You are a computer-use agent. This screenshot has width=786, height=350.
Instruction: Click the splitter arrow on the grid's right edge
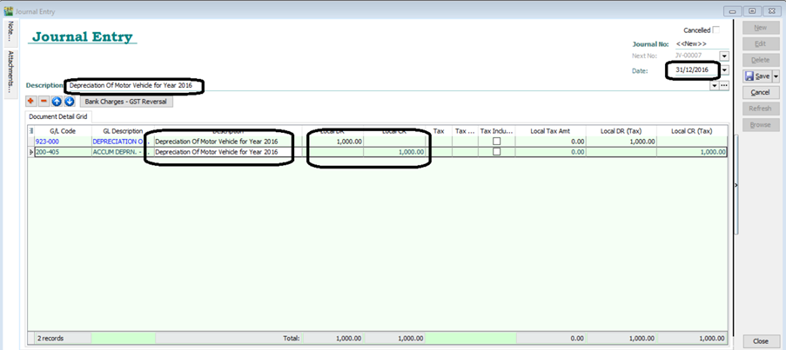(736, 185)
